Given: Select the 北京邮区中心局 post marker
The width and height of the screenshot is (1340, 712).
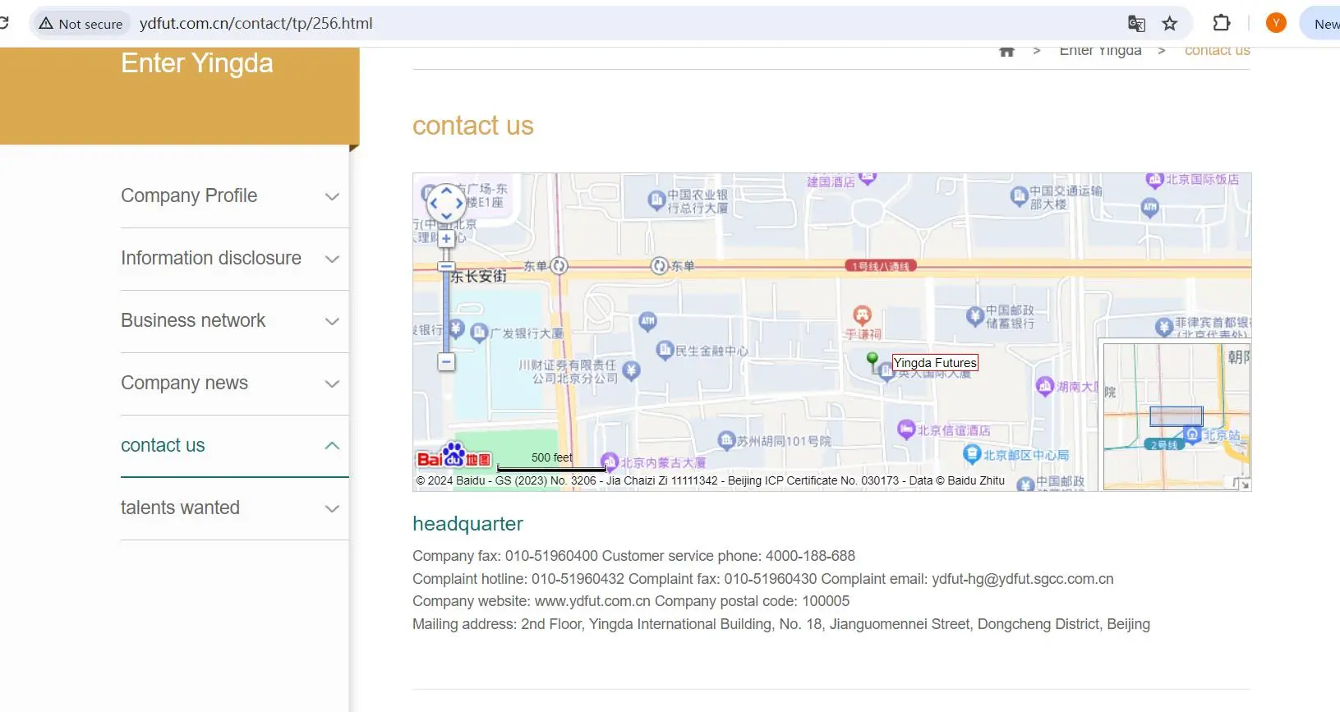Looking at the screenshot, I should [x=973, y=453].
